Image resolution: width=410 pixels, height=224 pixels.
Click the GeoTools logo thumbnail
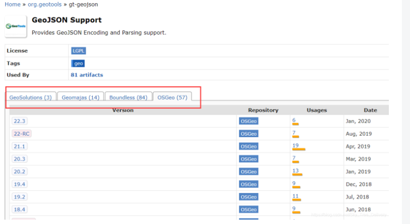[16, 27]
